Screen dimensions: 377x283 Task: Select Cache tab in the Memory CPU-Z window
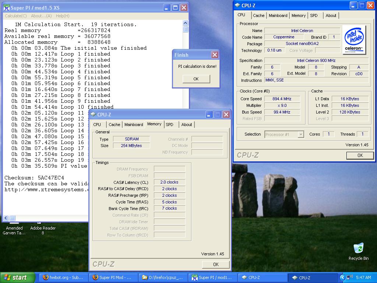[114, 125]
